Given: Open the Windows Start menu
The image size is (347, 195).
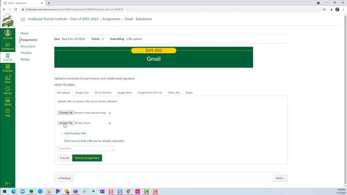Looking at the screenshot, I should (4, 191).
